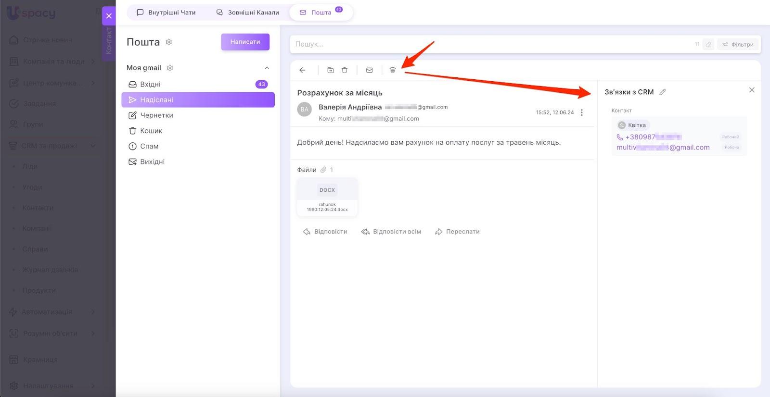Viewport: 770px width, 397px height.
Task: Click the subject Розрахунок за місяць
Action: pyautogui.click(x=340, y=93)
